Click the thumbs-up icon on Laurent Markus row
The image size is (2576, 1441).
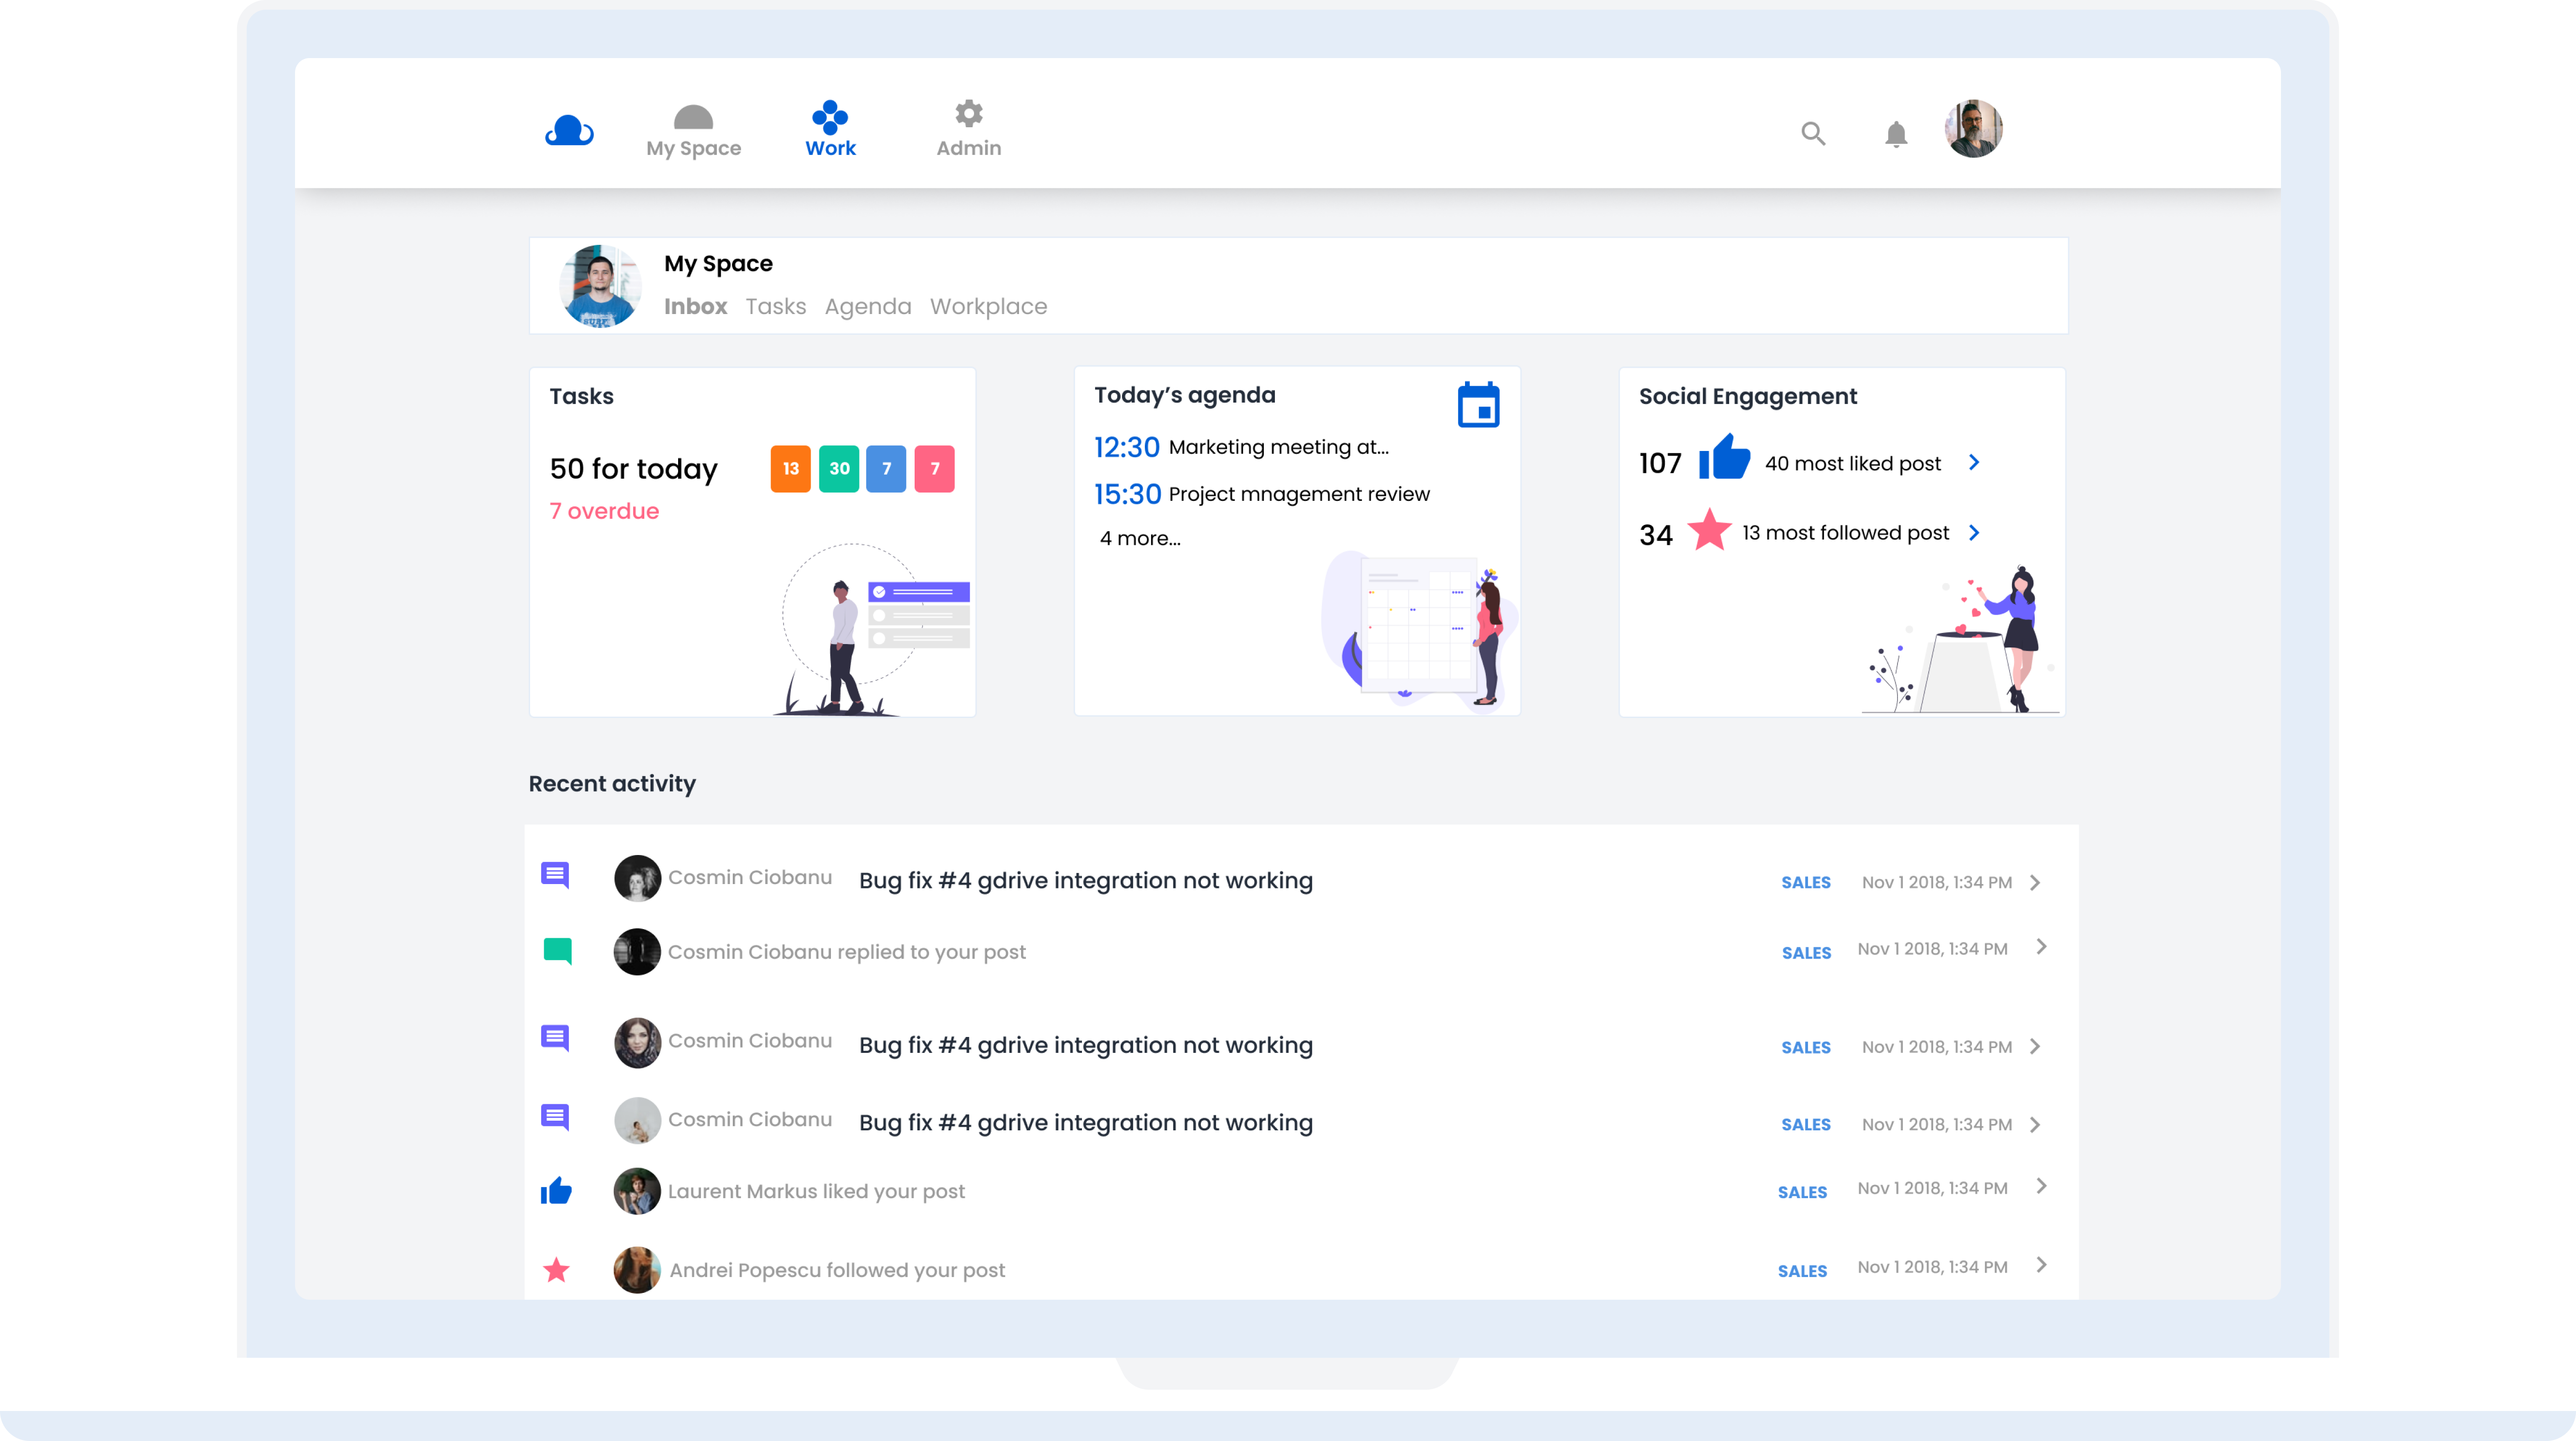556,1191
